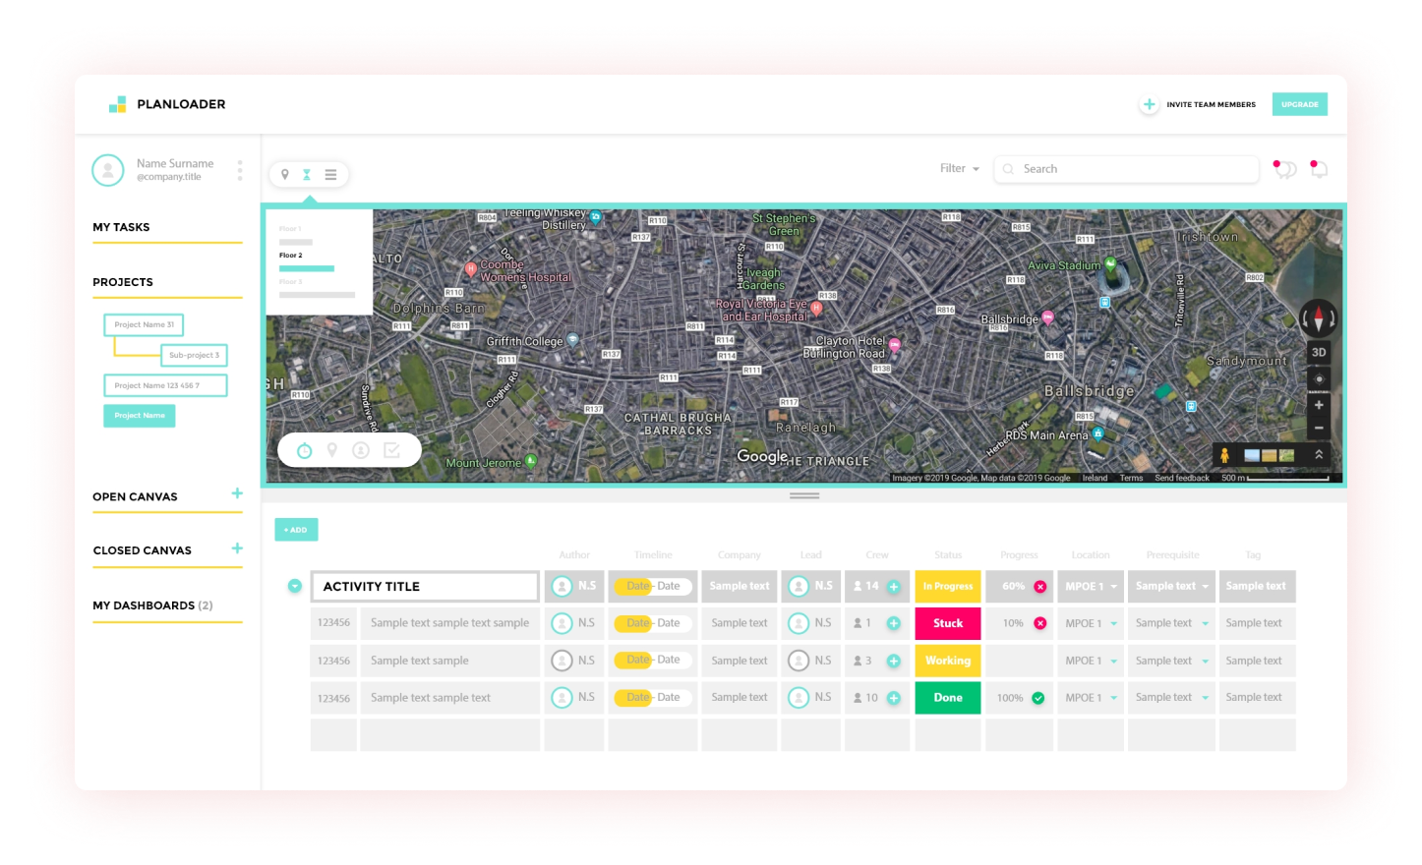Click the map compass control

coord(1319,318)
